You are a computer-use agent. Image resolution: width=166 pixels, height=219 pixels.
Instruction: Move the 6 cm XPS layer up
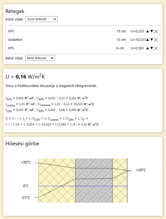click(x=147, y=48)
